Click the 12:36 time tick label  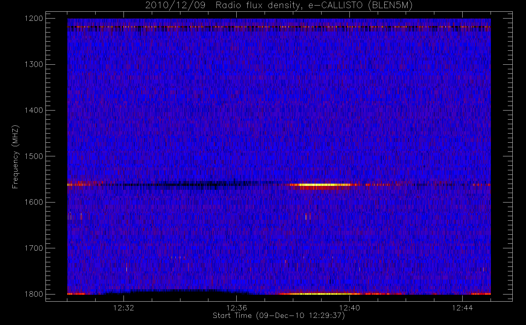click(236, 308)
